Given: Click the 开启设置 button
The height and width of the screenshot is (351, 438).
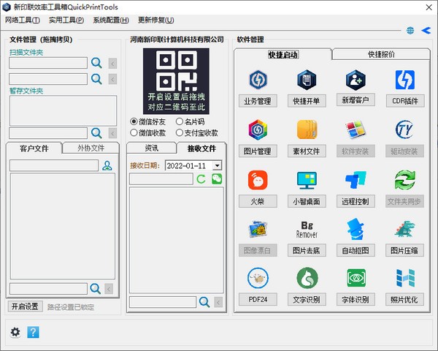Looking at the screenshot, I should click(26, 306).
